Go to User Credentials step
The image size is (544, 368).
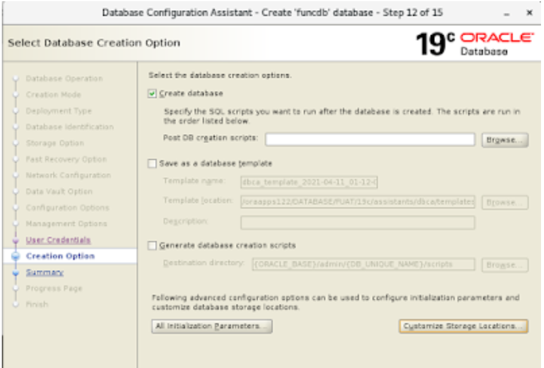pyautogui.click(x=58, y=240)
